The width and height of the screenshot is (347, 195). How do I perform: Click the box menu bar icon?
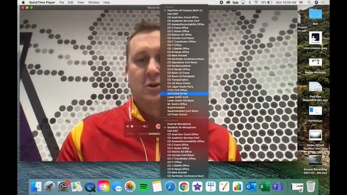click(x=235, y=2)
